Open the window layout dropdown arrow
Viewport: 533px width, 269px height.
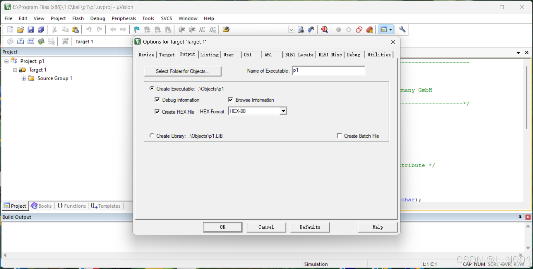390,29
